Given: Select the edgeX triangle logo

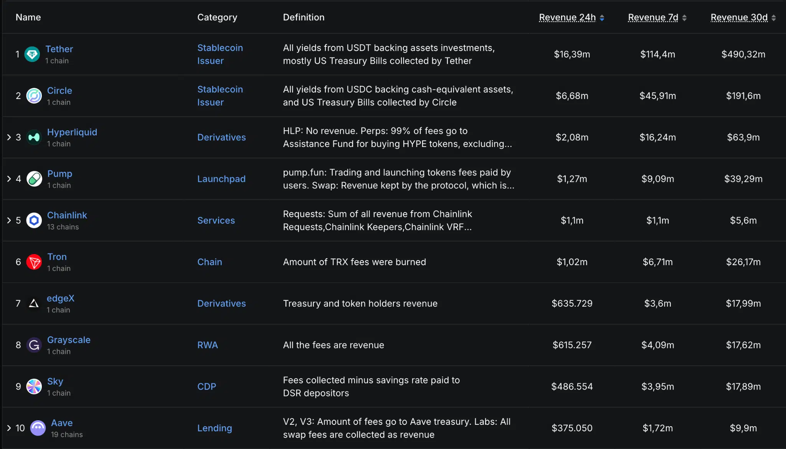Looking at the screenshot, I should [34, 303].
